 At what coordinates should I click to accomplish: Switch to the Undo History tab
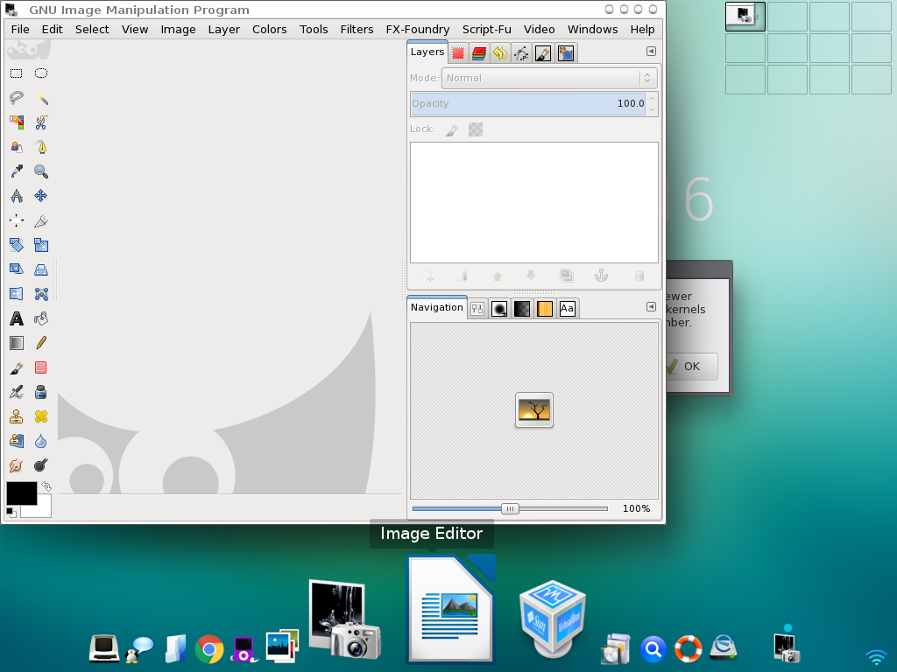(x=500, y=53)
